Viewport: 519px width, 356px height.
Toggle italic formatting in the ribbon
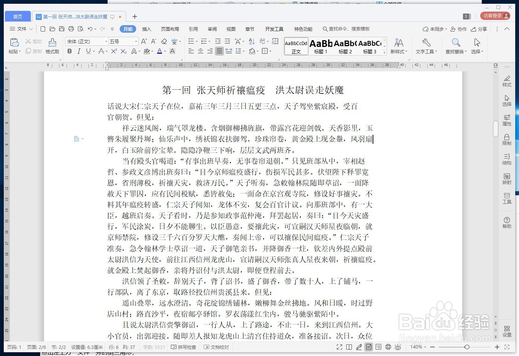[x=79, y=51]
